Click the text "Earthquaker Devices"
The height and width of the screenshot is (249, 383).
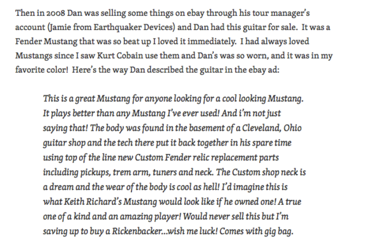pos(134,27)
